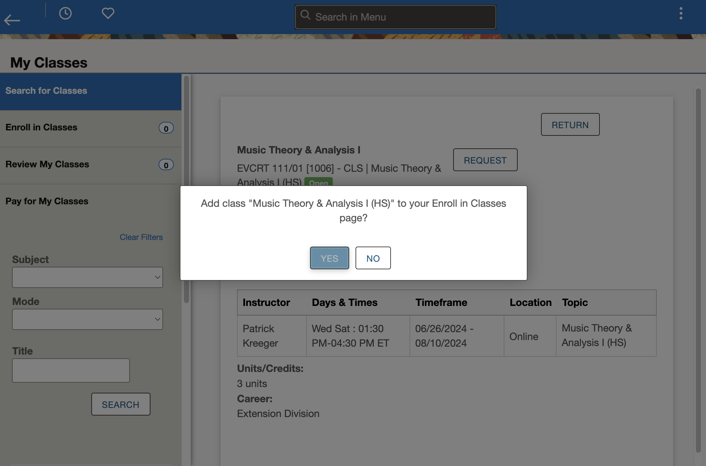Click the 'Music Theory & Analysis I' heading
The width and height of the screenshot is (706, 466).
pos(299,150)
